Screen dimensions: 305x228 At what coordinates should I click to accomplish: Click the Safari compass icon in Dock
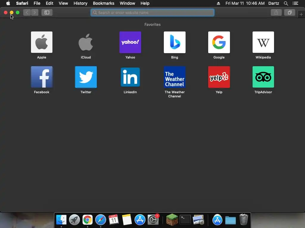click(101, 220)
